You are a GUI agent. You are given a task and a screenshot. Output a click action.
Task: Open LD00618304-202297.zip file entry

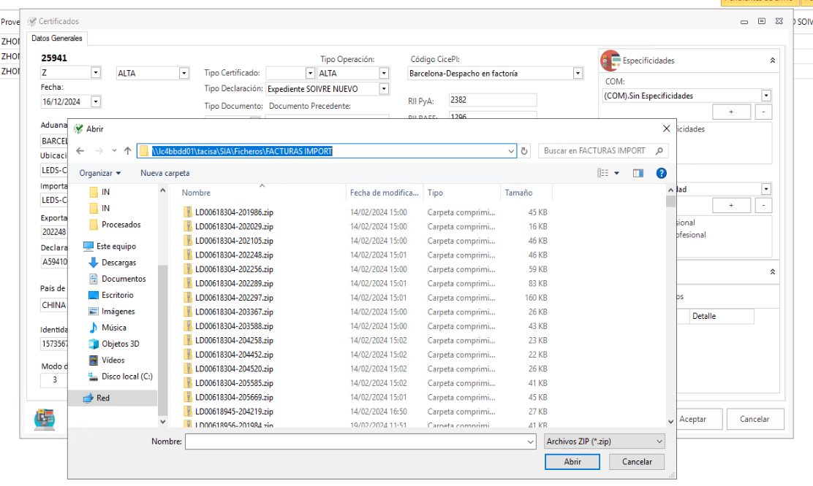[x=234, y=298]
